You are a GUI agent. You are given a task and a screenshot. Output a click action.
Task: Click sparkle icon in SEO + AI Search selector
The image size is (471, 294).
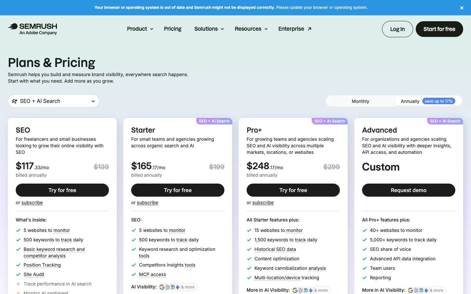click(15, 101)
